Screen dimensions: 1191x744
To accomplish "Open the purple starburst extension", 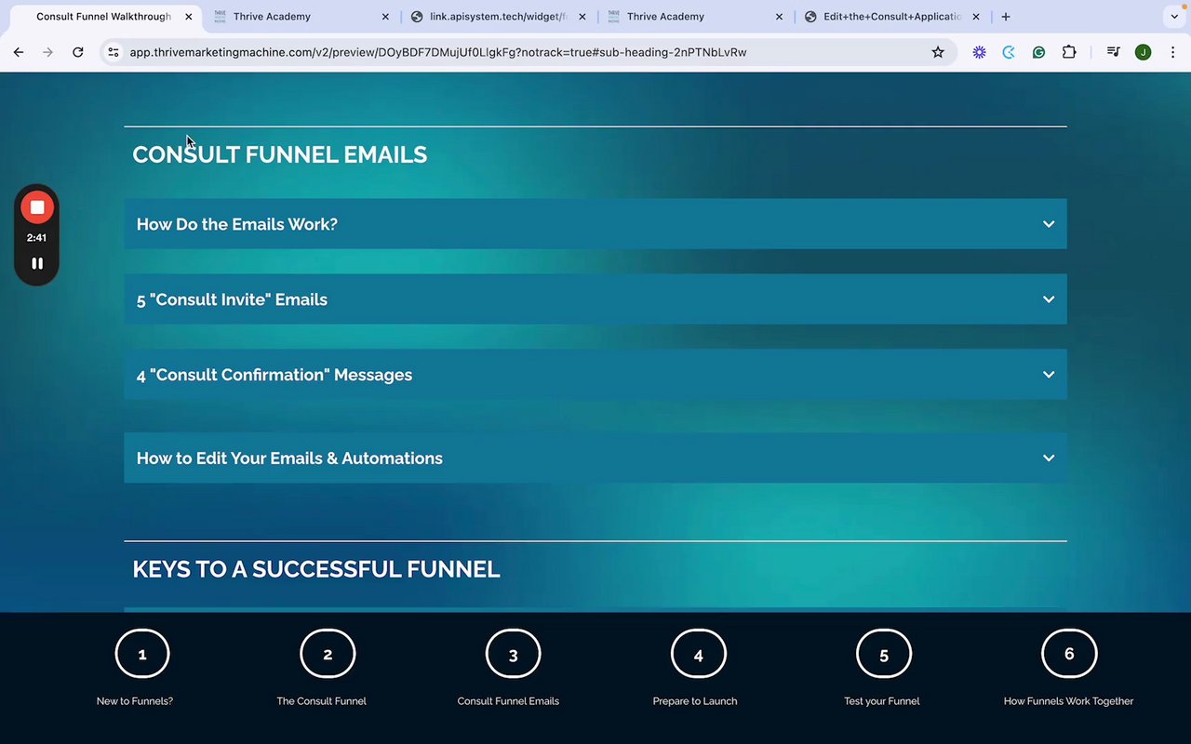I will click(x=979, y=52).
